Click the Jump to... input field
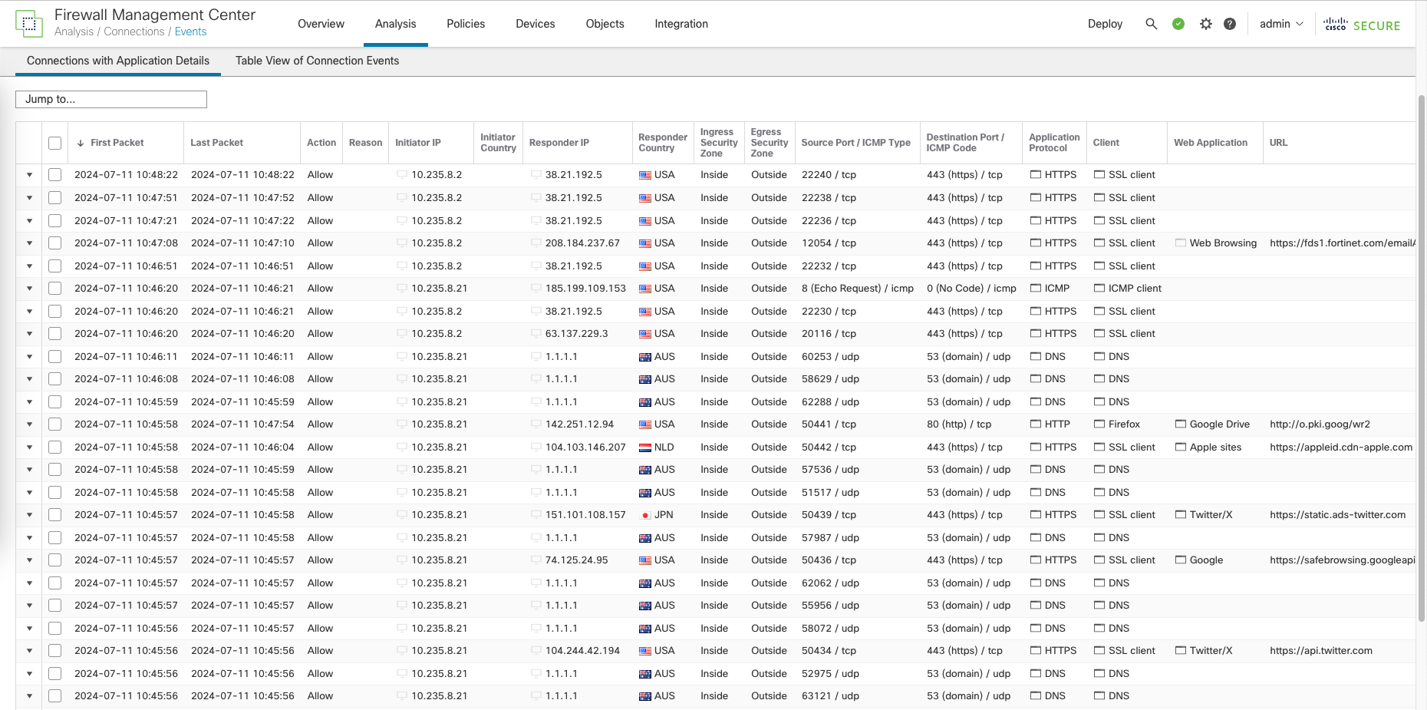Viewport: 1427px width, 710px height. [x=111, y=99]
